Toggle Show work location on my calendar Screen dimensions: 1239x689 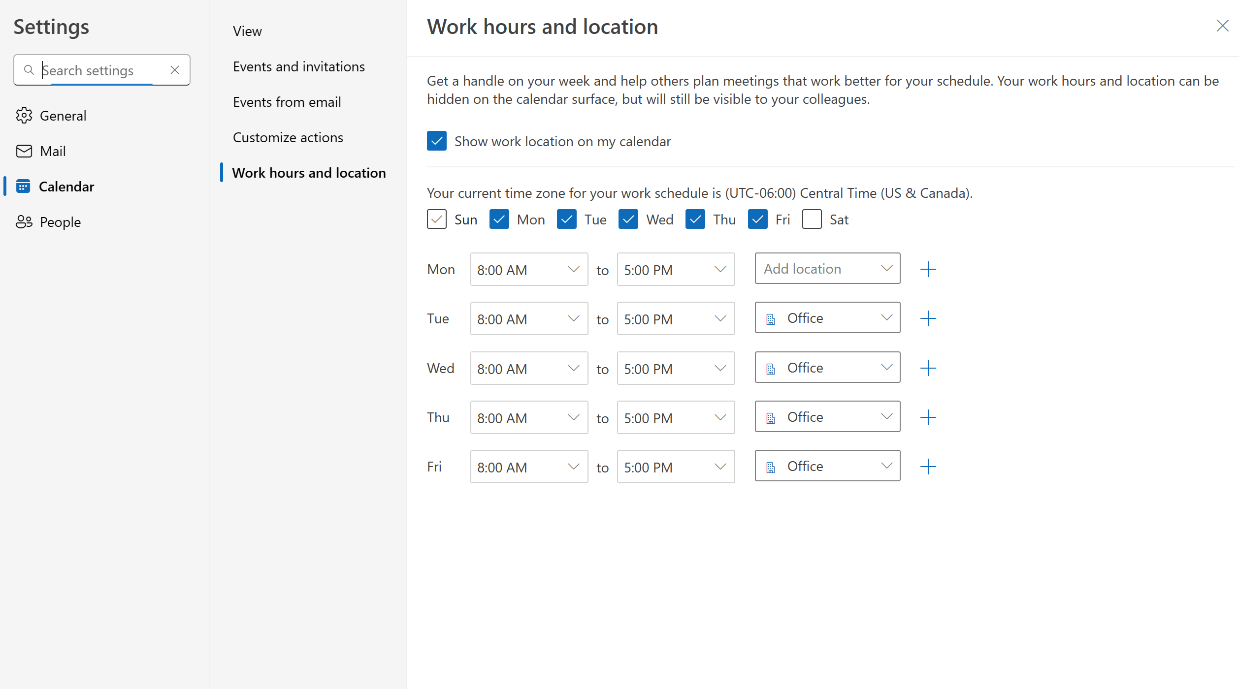[x=437, y=141]
